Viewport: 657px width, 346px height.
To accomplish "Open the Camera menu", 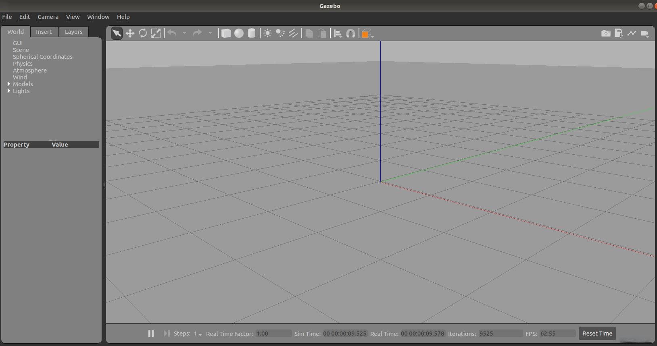I will tap(48, 17).
